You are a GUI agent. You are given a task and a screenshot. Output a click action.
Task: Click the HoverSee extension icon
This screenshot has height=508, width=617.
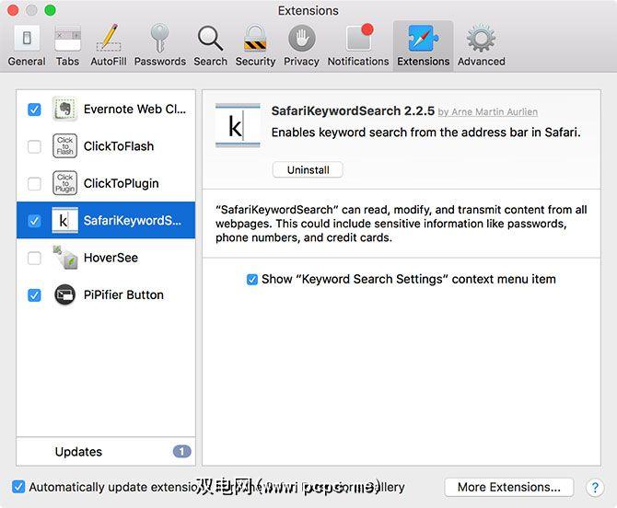(x=65, y=258)
